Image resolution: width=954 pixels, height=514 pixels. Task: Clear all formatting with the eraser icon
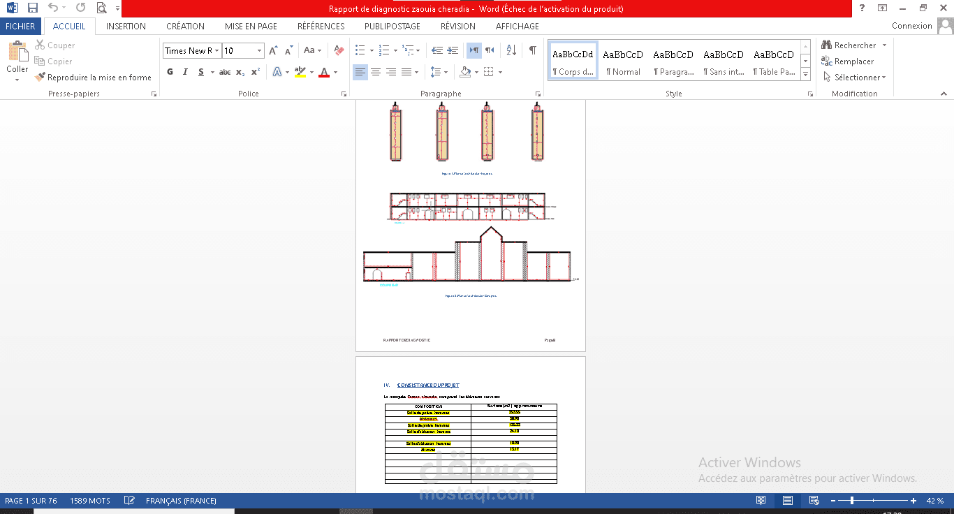(339, 51)
